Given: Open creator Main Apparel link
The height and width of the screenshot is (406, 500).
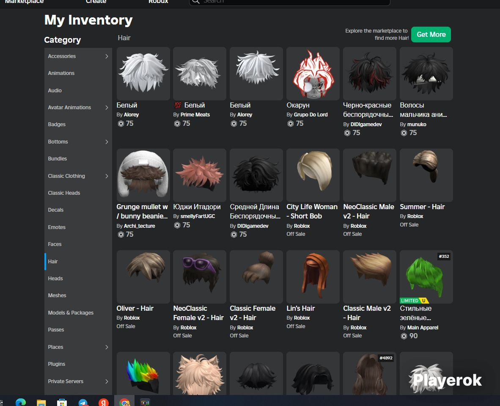Looking at the screenshot, I should [423, 328].
